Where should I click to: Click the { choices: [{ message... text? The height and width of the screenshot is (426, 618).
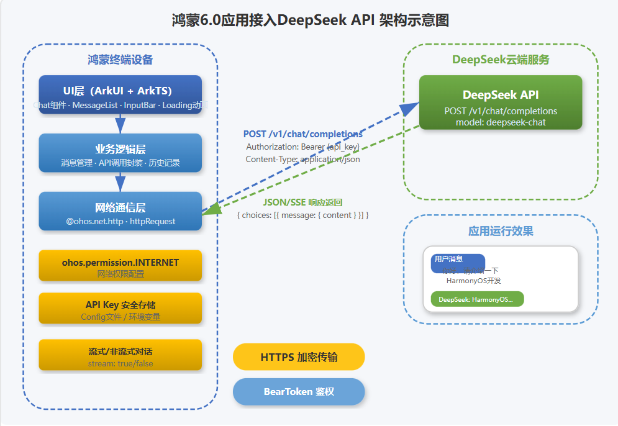[x=302, y=215]
